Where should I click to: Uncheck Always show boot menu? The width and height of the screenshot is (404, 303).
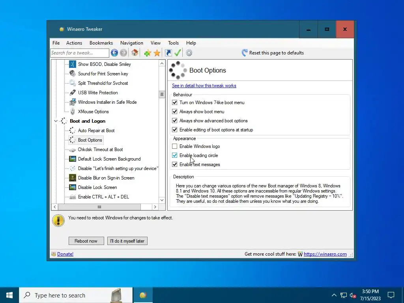175,111
